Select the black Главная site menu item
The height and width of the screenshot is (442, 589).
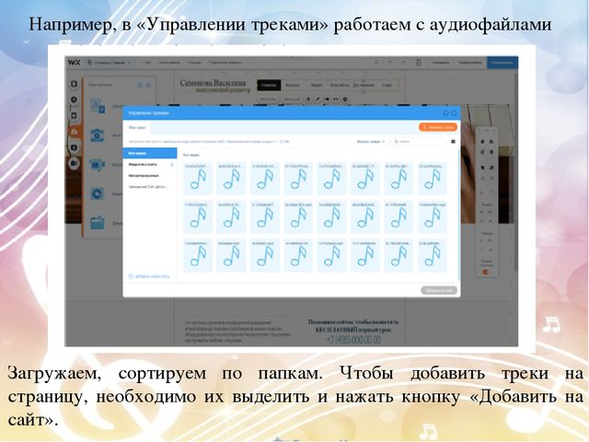point(269,86)
